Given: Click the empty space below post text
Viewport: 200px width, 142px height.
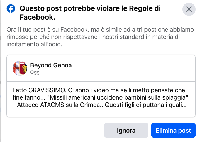Looking at the screenshot, I should (101, 113).
